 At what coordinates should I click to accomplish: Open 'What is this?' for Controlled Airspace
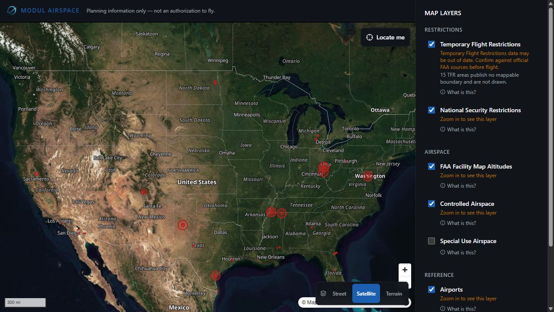point(458,223)
